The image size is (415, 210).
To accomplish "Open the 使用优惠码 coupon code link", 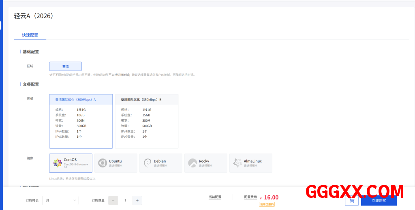I will [267, 204].
